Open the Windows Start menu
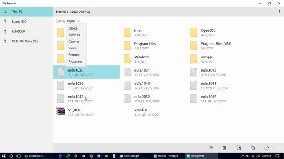Screen dimensions: 284x159 pyautogui.click(x=4, y=156)
